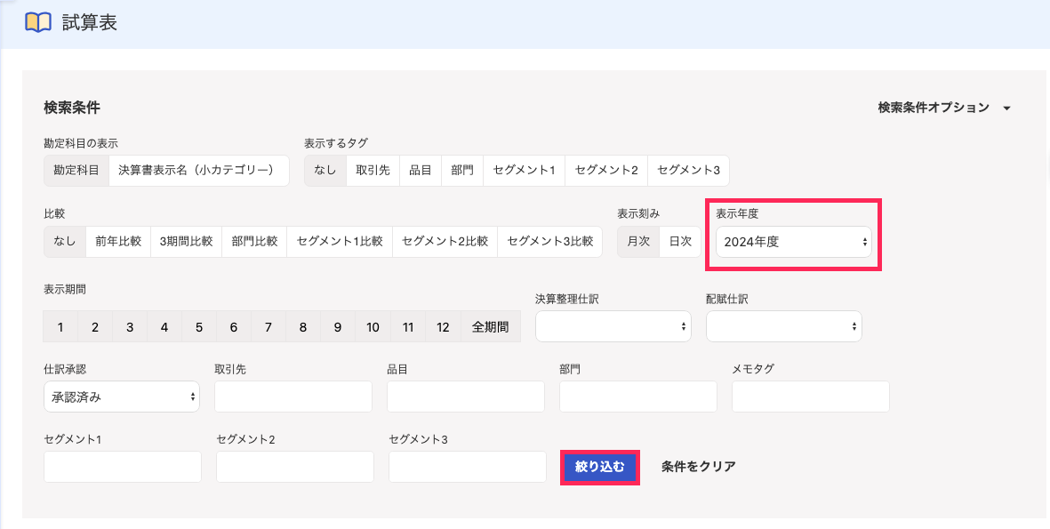This screenshot has width=1050, height=529.
Task: Select month 12 in 表示期間
Action: [x=443, y=327]
